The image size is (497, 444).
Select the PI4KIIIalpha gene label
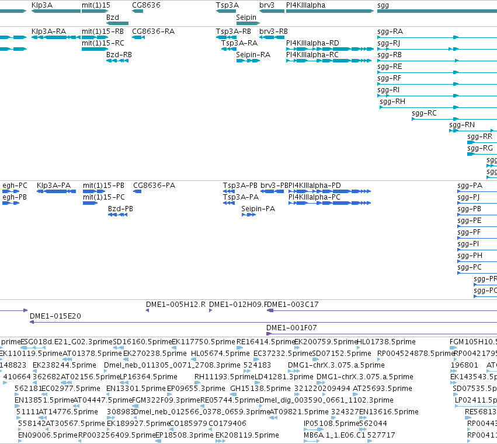point(305,5)
